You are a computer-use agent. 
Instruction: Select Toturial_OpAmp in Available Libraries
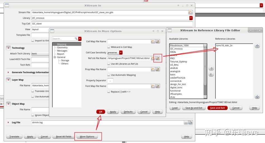(x=178, y=61)
